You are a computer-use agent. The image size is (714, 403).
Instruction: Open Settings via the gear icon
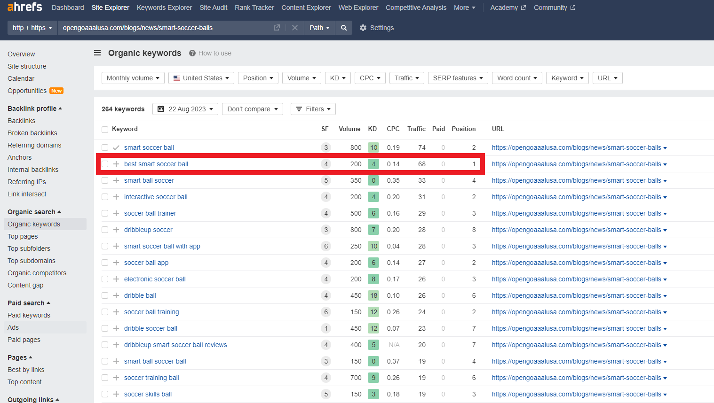[x=363, y=28]
